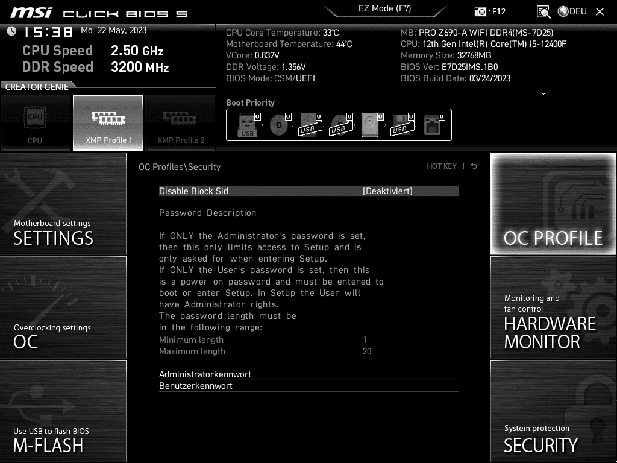Click the DDR Speed 3200 MHz value
The width and height of the screenshot is (617, 463).
tap(140, 67)
